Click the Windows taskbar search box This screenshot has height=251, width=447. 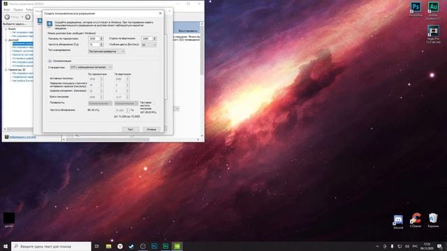51,246
